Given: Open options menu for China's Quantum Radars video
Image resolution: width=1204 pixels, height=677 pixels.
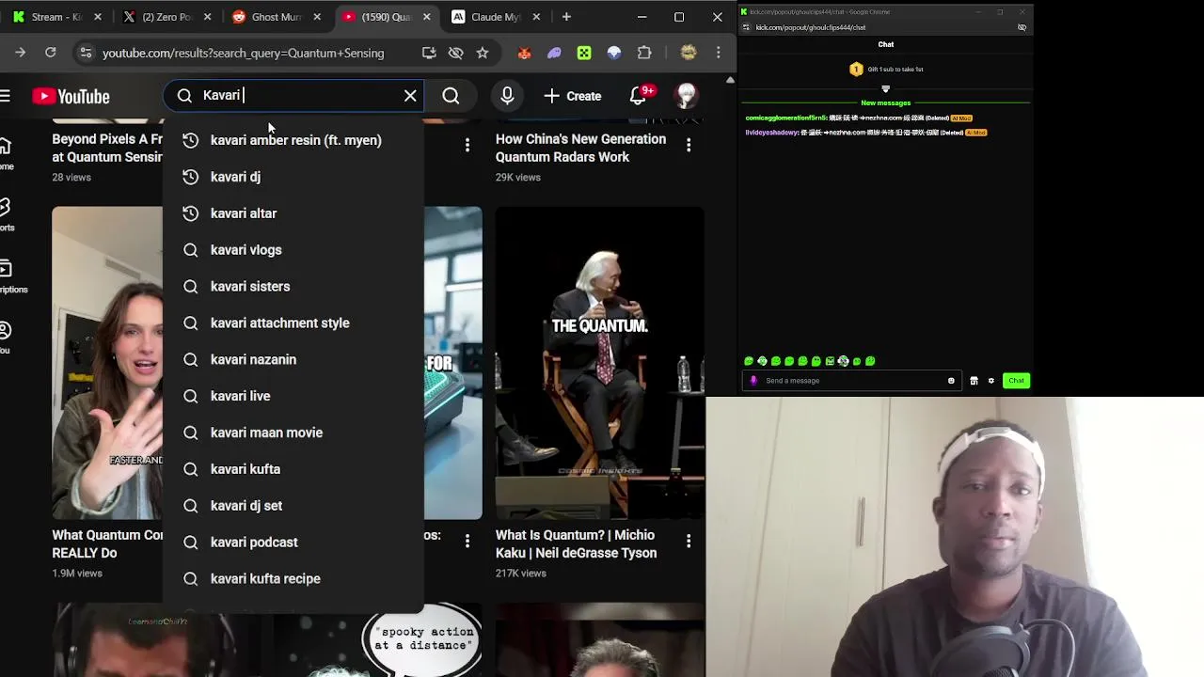Looking at the screenshot, I should (689, 145).
